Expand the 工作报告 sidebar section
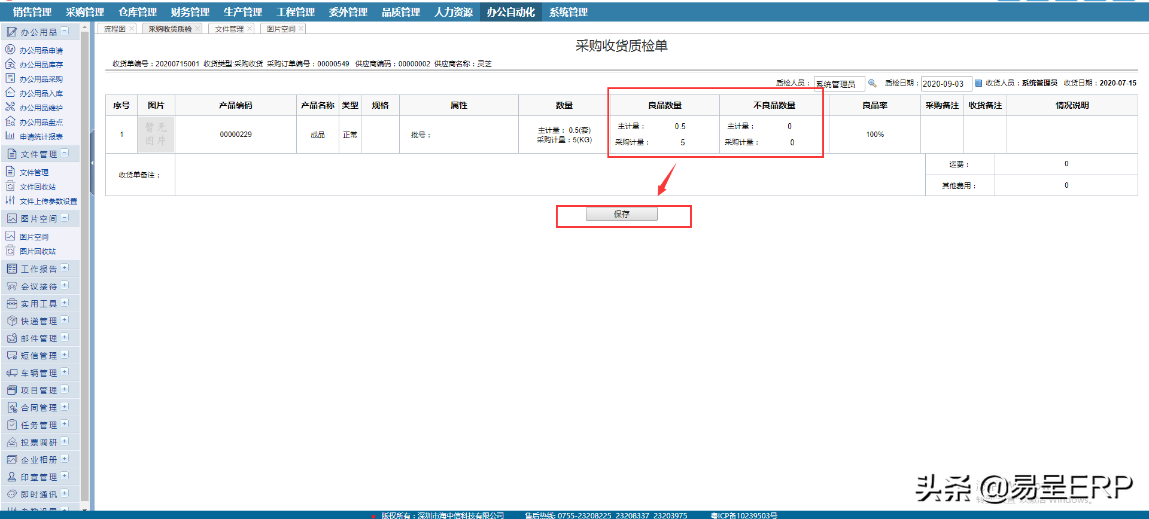This screenshot has width=1149, height=519. pyautogui.click(x=65, y=268)
